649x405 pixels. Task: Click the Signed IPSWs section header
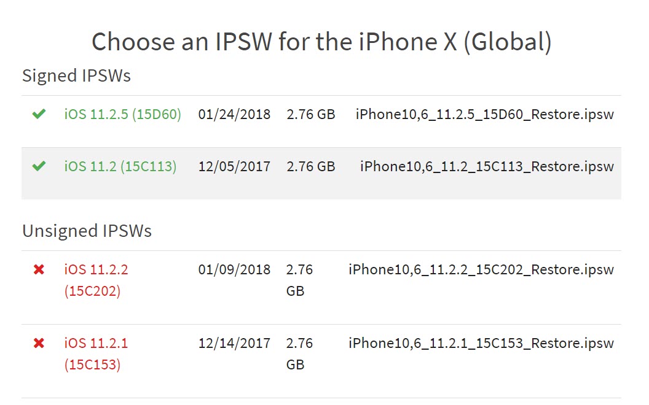point(76,75)
